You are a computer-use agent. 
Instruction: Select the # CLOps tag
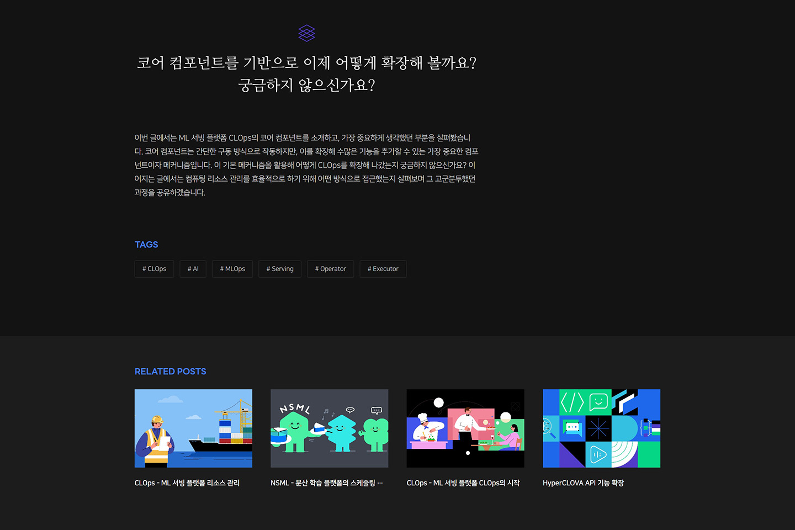coord(154,269)
